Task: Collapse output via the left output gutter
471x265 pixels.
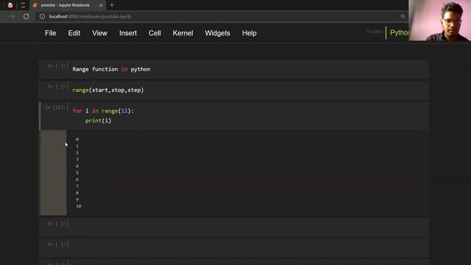Action: (54, 173)
